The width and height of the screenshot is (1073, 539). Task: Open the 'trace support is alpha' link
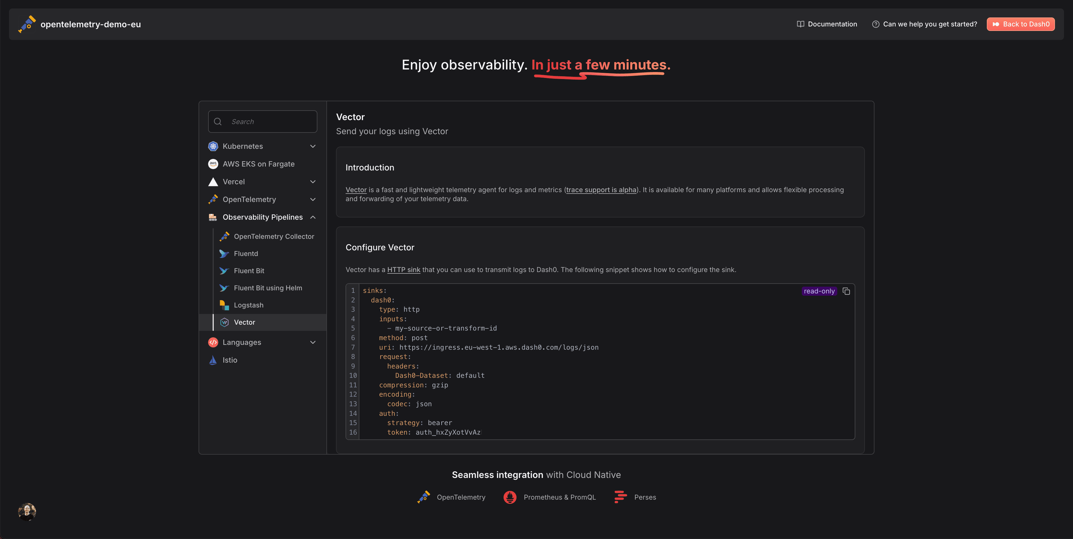coord(601,190)
